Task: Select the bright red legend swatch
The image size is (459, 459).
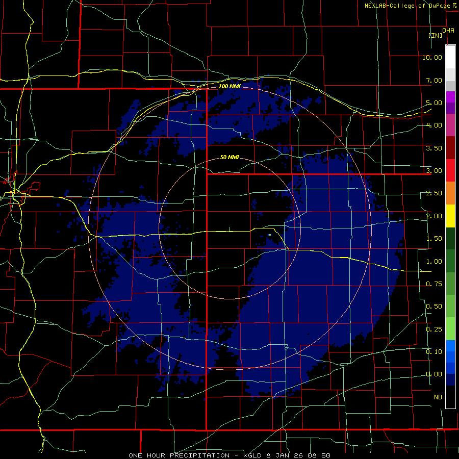Action: [450, 170]
